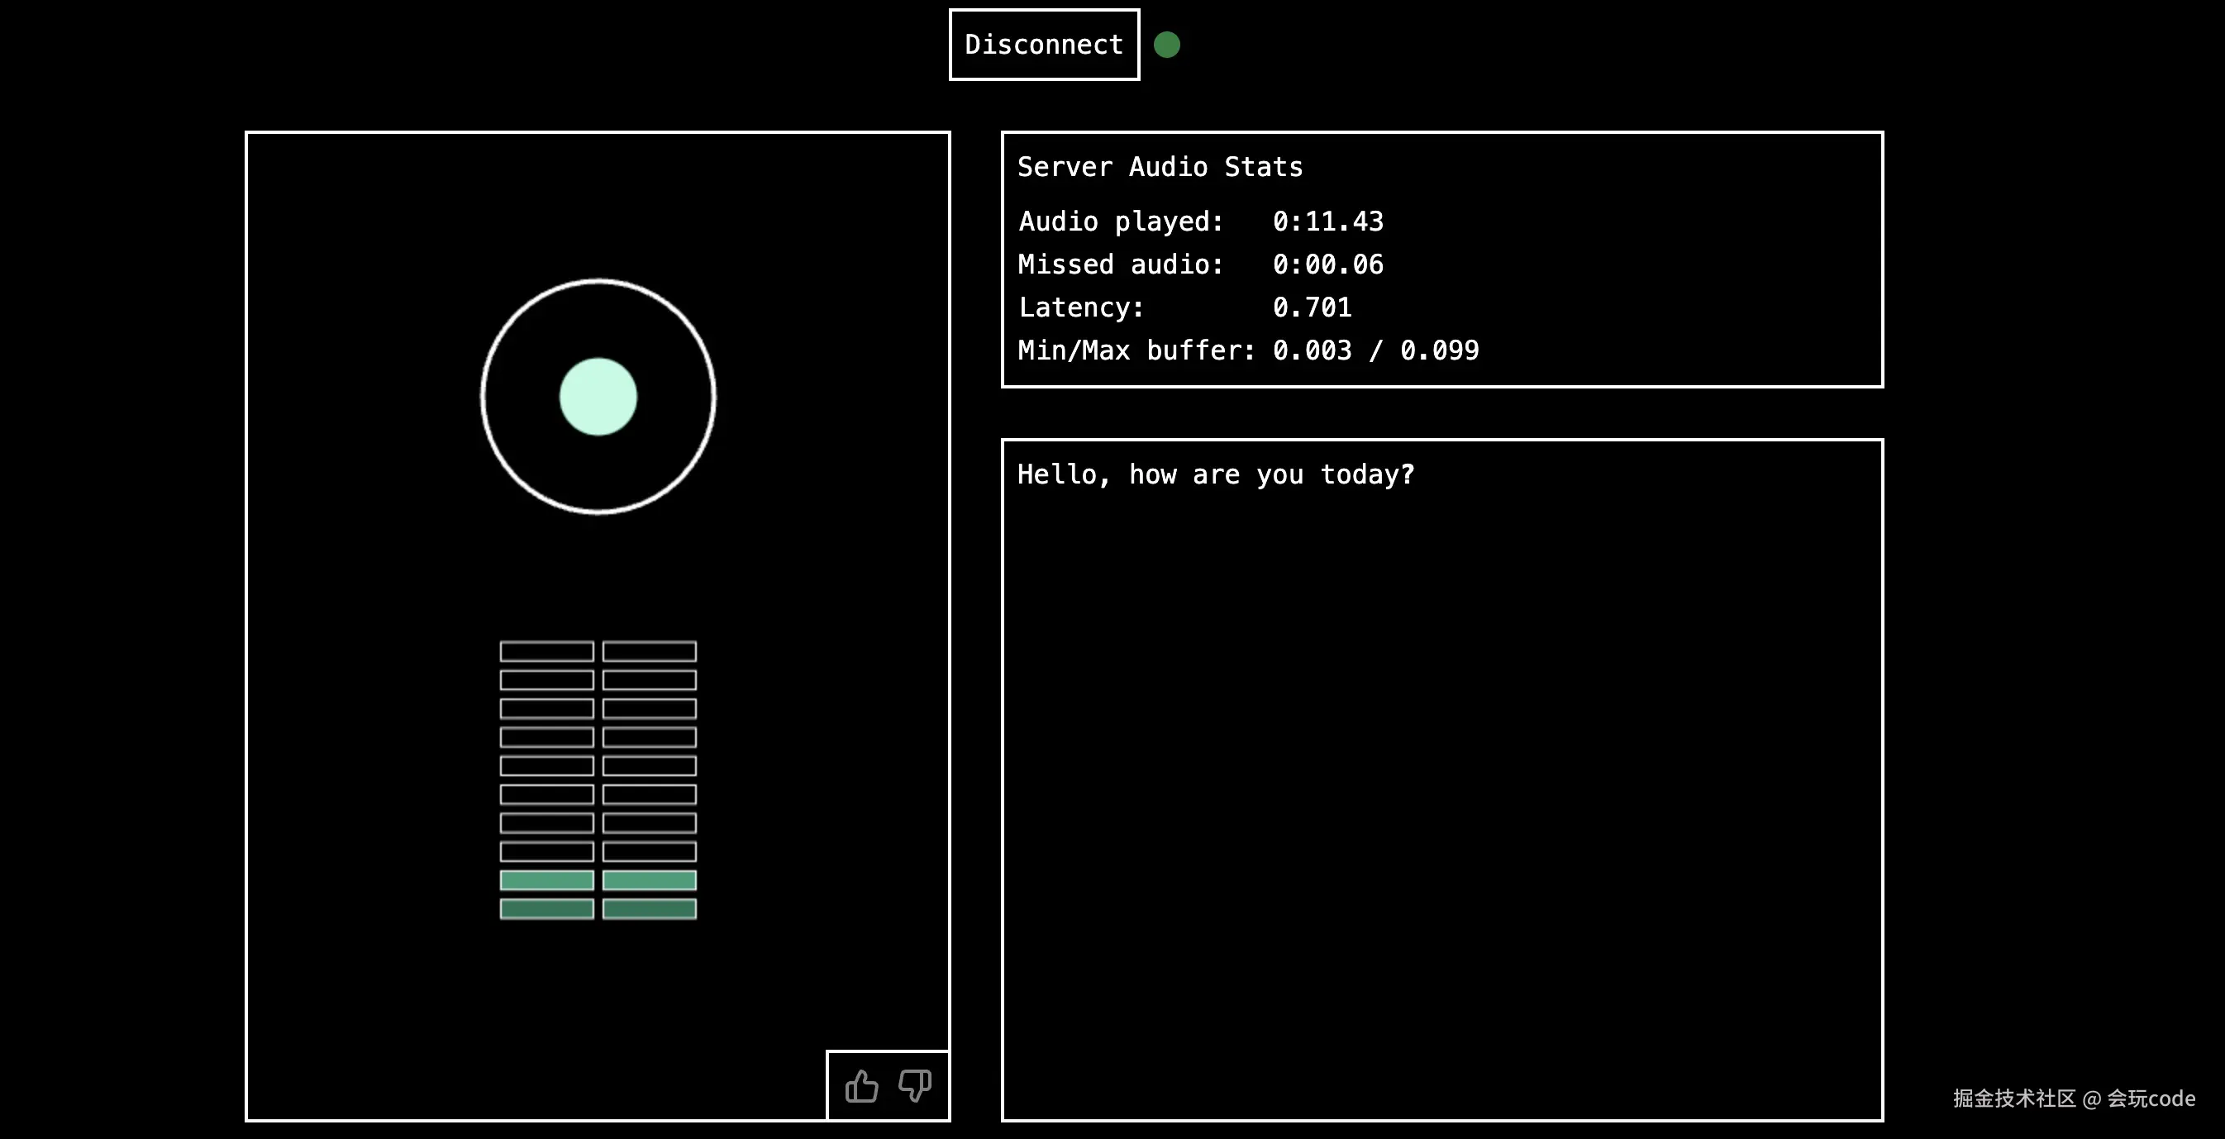Click the top-left empty level meter bar
2225x1139 pixels.
547,651
